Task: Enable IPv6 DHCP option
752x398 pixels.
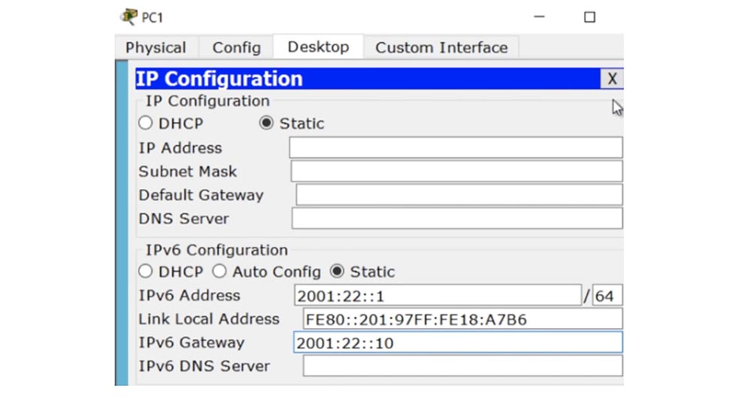Action: [145, 272]
